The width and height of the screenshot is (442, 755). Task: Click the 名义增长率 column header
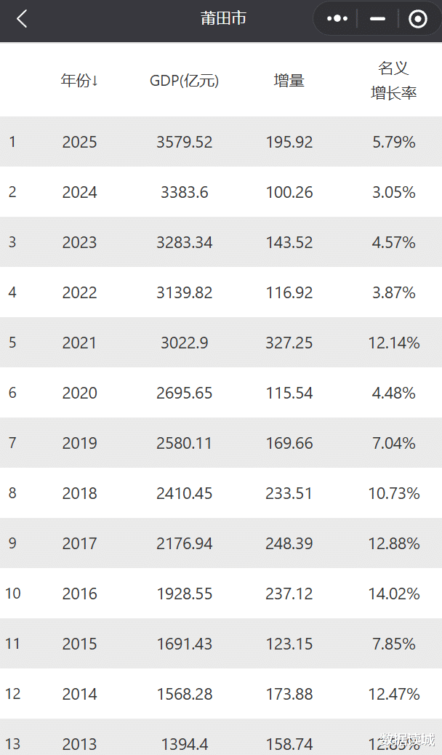coord(393,81)
